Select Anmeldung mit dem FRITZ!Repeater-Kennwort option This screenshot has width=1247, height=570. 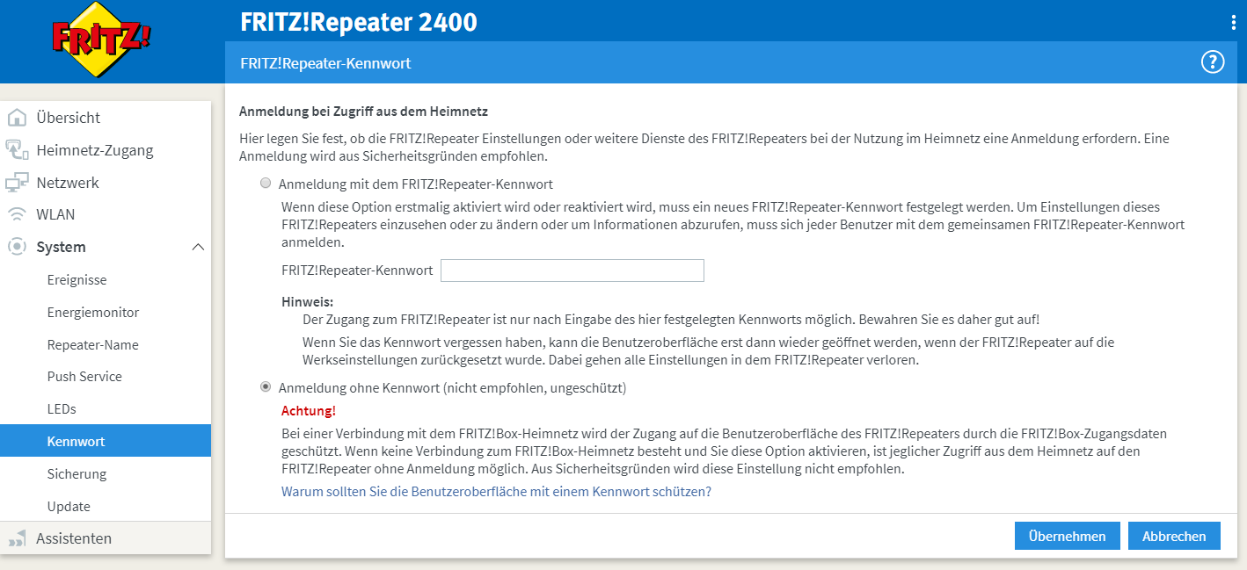(266, 184)
